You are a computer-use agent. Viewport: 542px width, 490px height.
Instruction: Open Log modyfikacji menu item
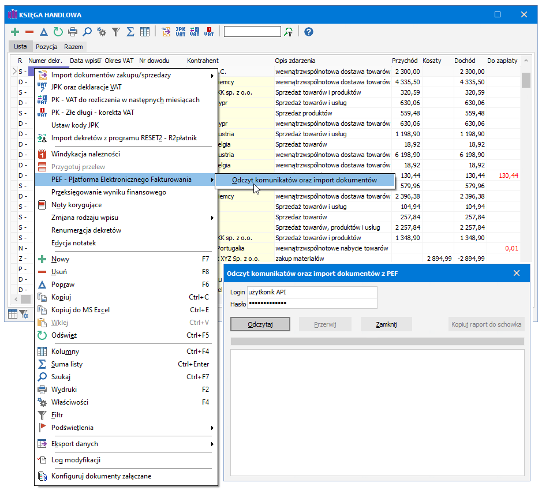tap(126, 460)
